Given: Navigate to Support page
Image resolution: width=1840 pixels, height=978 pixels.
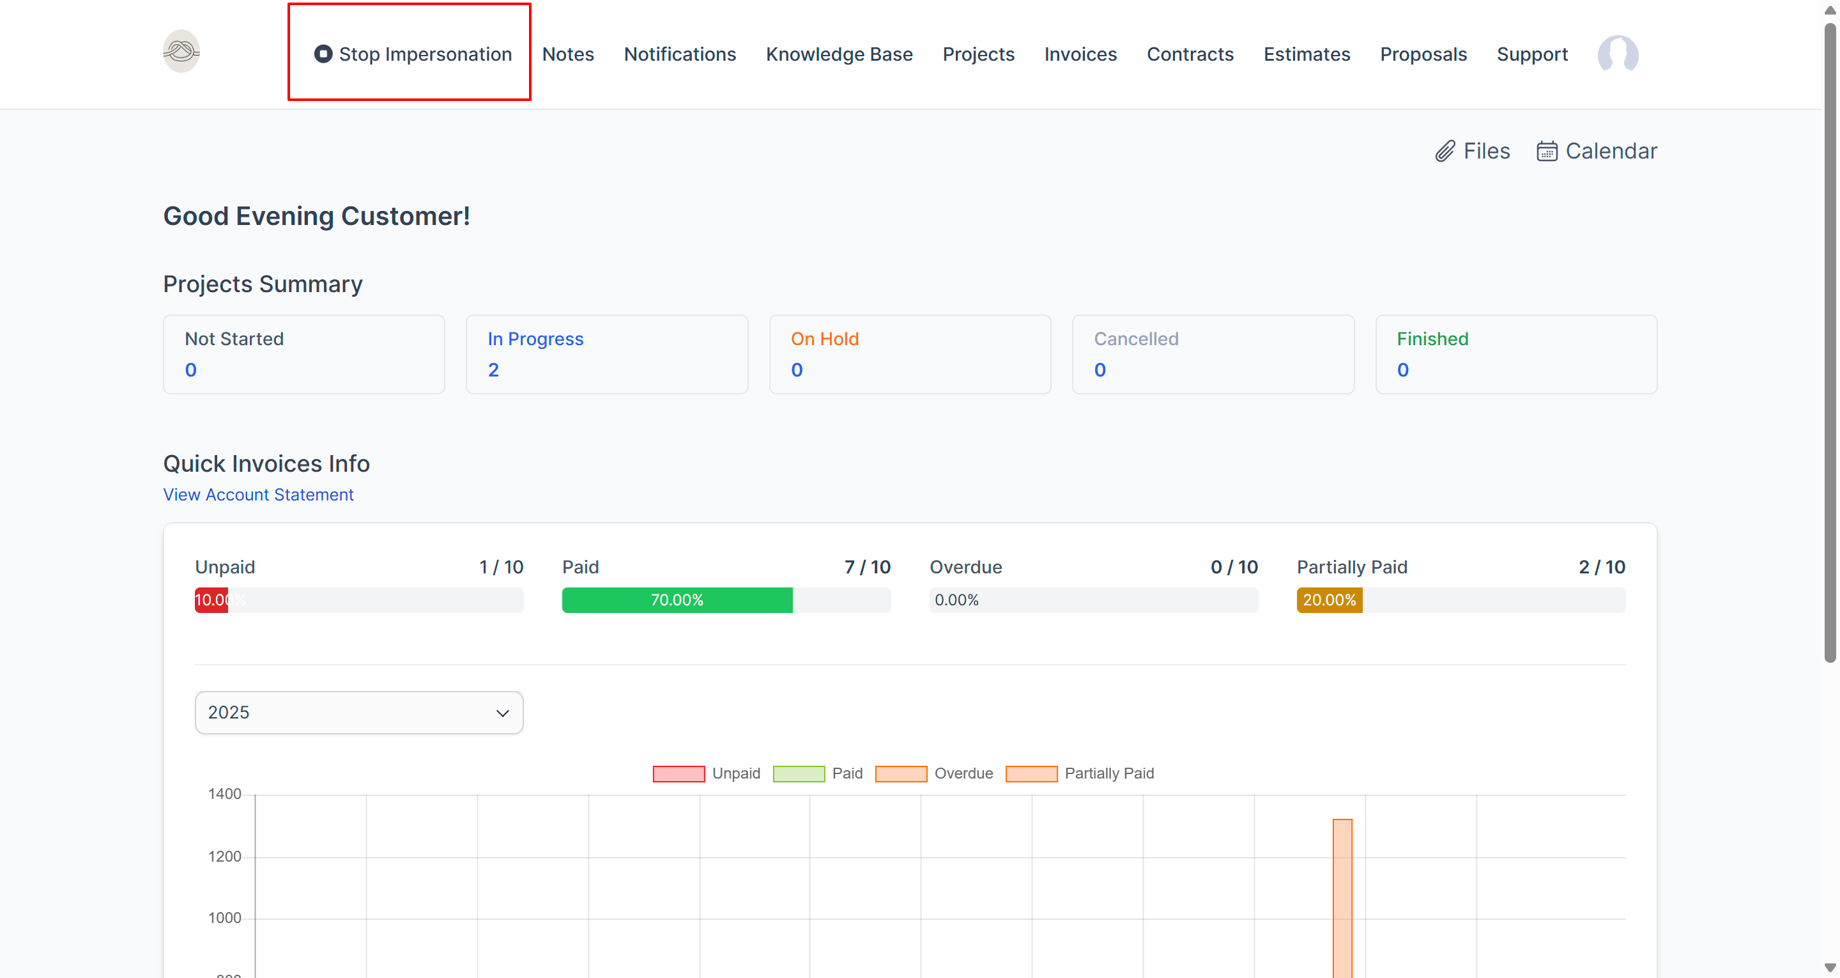Looking at the screenshot, I should click(x=1531, y=54).
